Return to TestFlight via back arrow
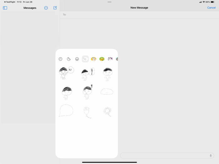Screen dimensions: 219x164 pyautogui.click(x=10, y=2)
